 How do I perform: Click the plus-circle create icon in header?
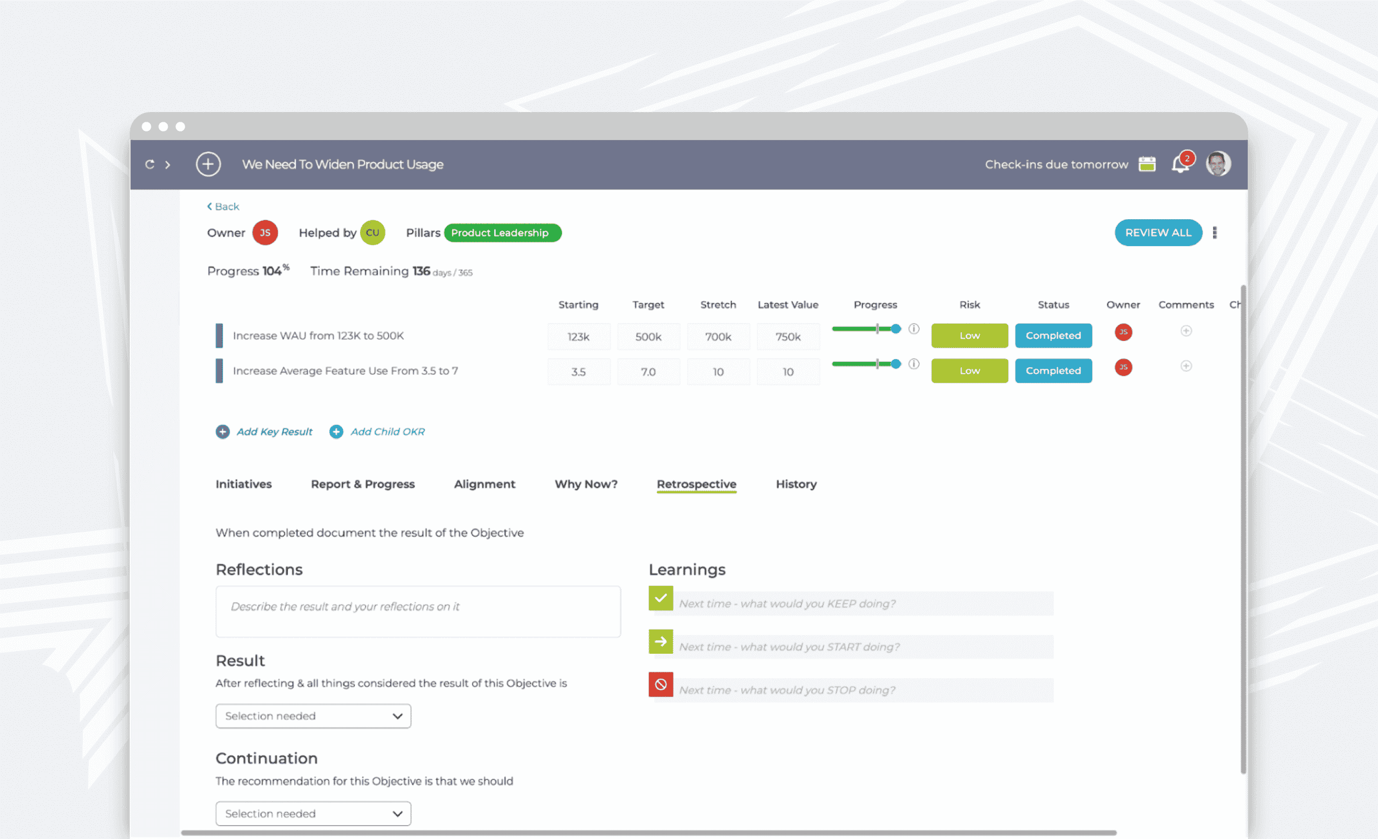click(208, 164)
